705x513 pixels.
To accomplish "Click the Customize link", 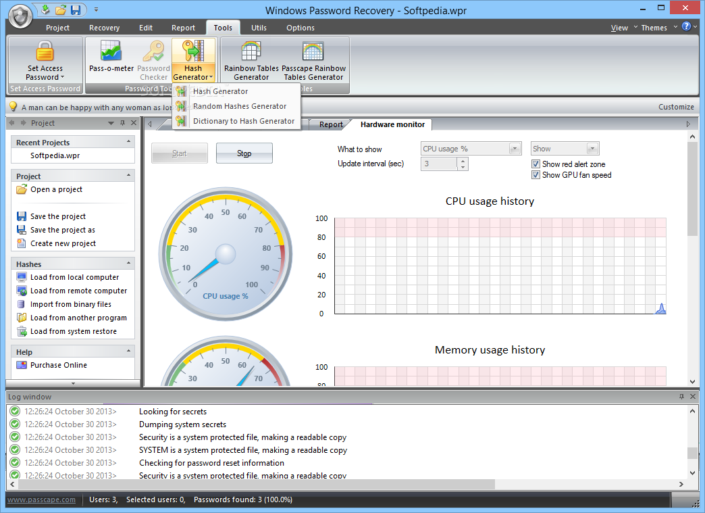I will click(676, 107).
